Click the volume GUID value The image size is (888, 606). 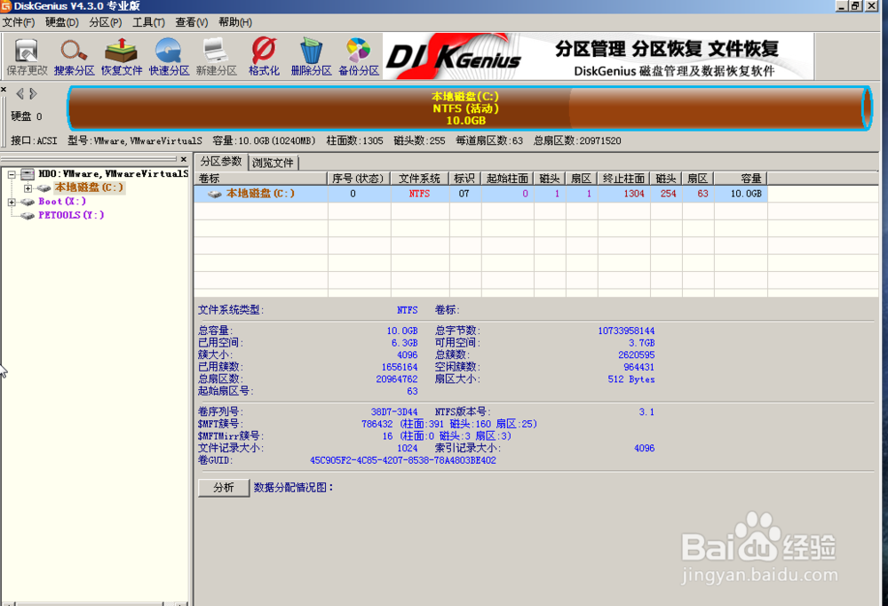tap(402, 460)
